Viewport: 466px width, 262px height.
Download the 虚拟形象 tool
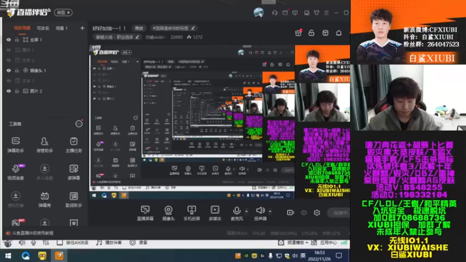(16, 199)
